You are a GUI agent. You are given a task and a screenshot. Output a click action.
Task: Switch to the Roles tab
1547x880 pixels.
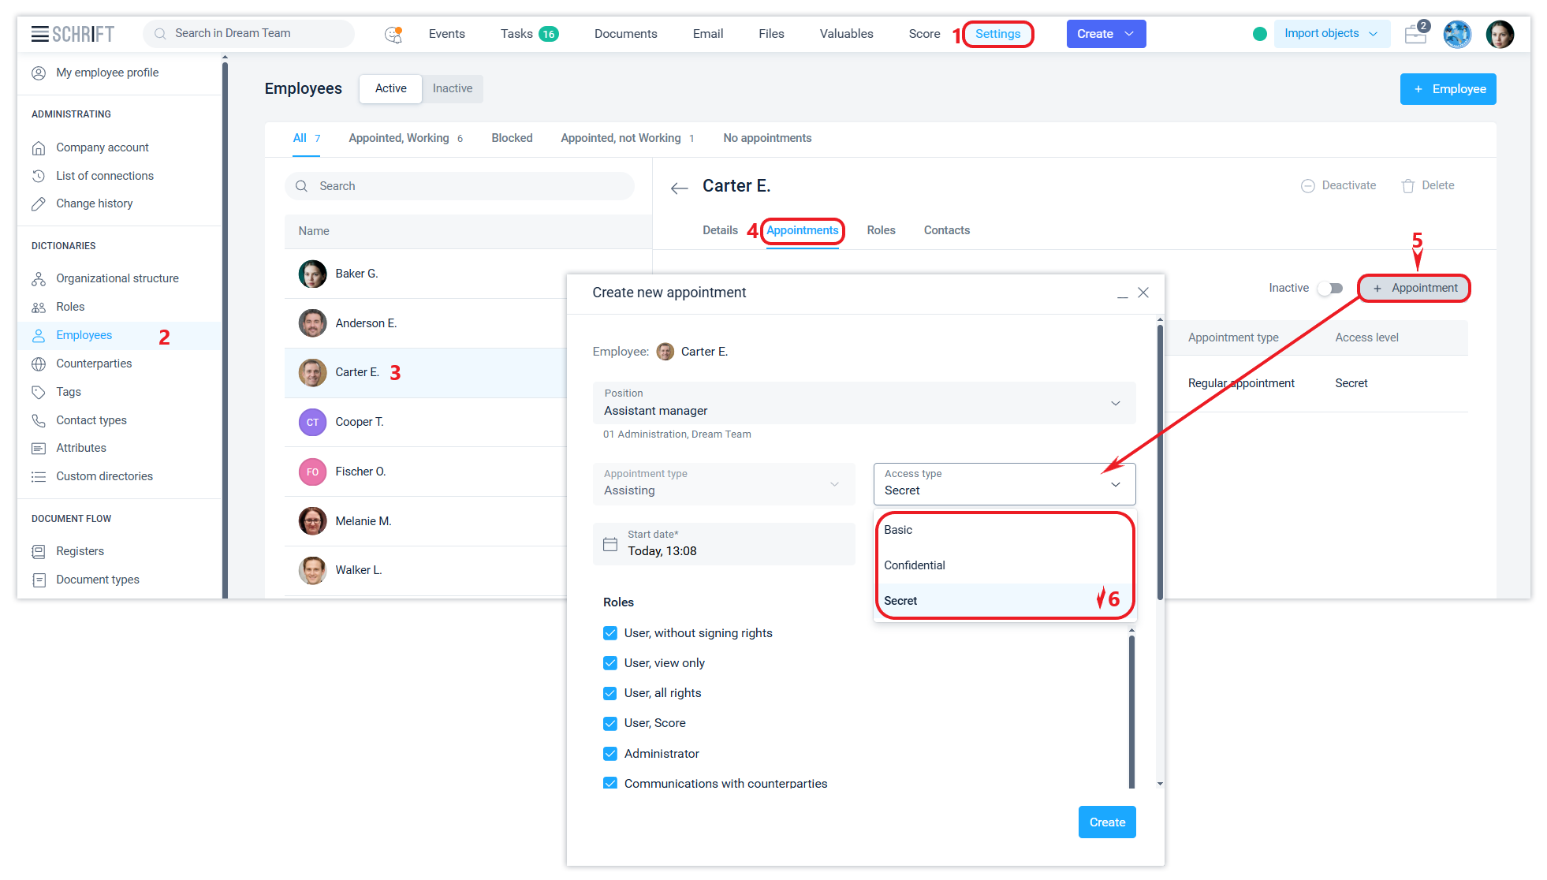click(x=881, y=230)
